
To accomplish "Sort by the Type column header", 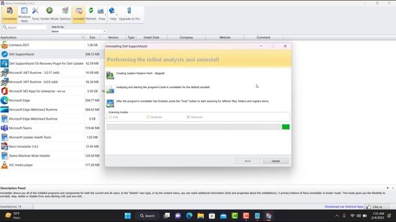I will click(x=131, y=37).
